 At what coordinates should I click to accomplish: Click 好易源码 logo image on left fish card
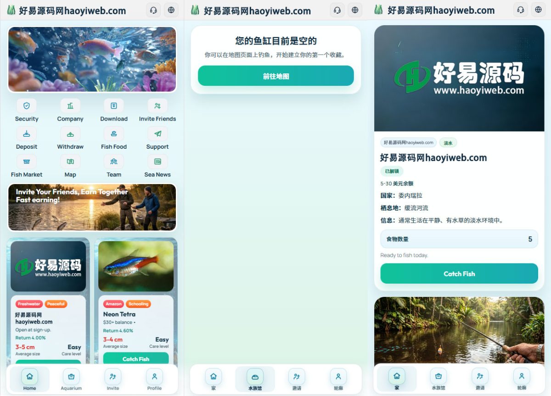tap(48, 266)
